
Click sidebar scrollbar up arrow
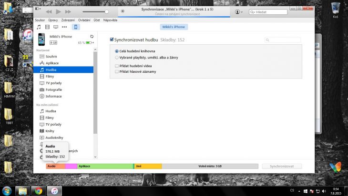[95, 49]
